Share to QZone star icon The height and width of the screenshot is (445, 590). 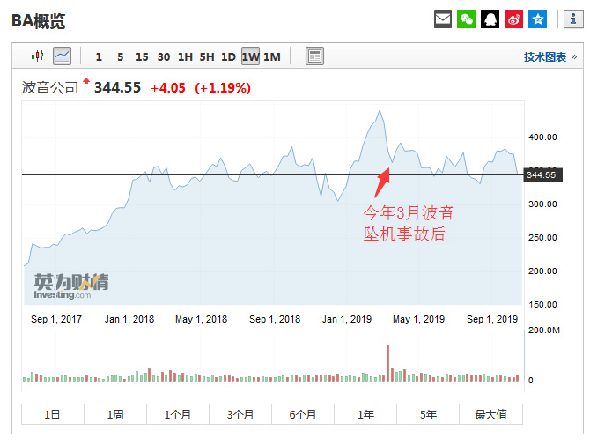(x=537, y=19)
